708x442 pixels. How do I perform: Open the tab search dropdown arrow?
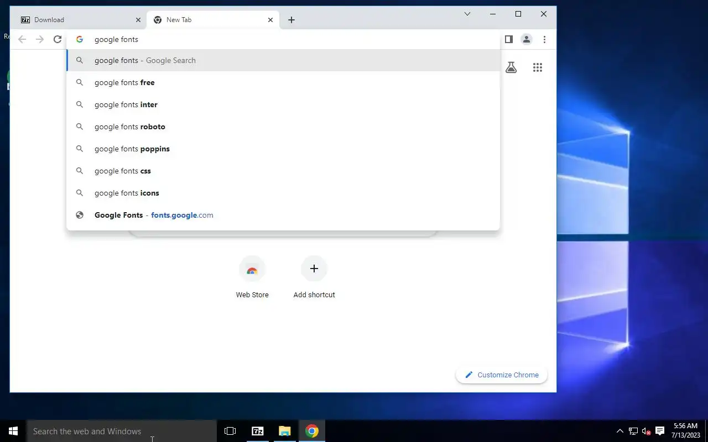click(x=467, y=14)
